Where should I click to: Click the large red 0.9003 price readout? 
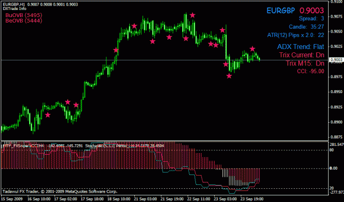coord(312,10)
